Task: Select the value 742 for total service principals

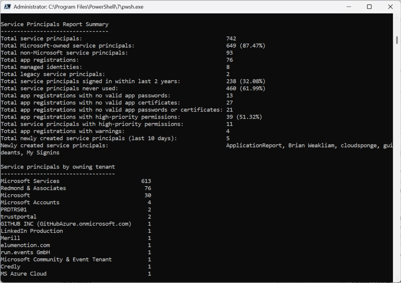Action: [230, 38]
